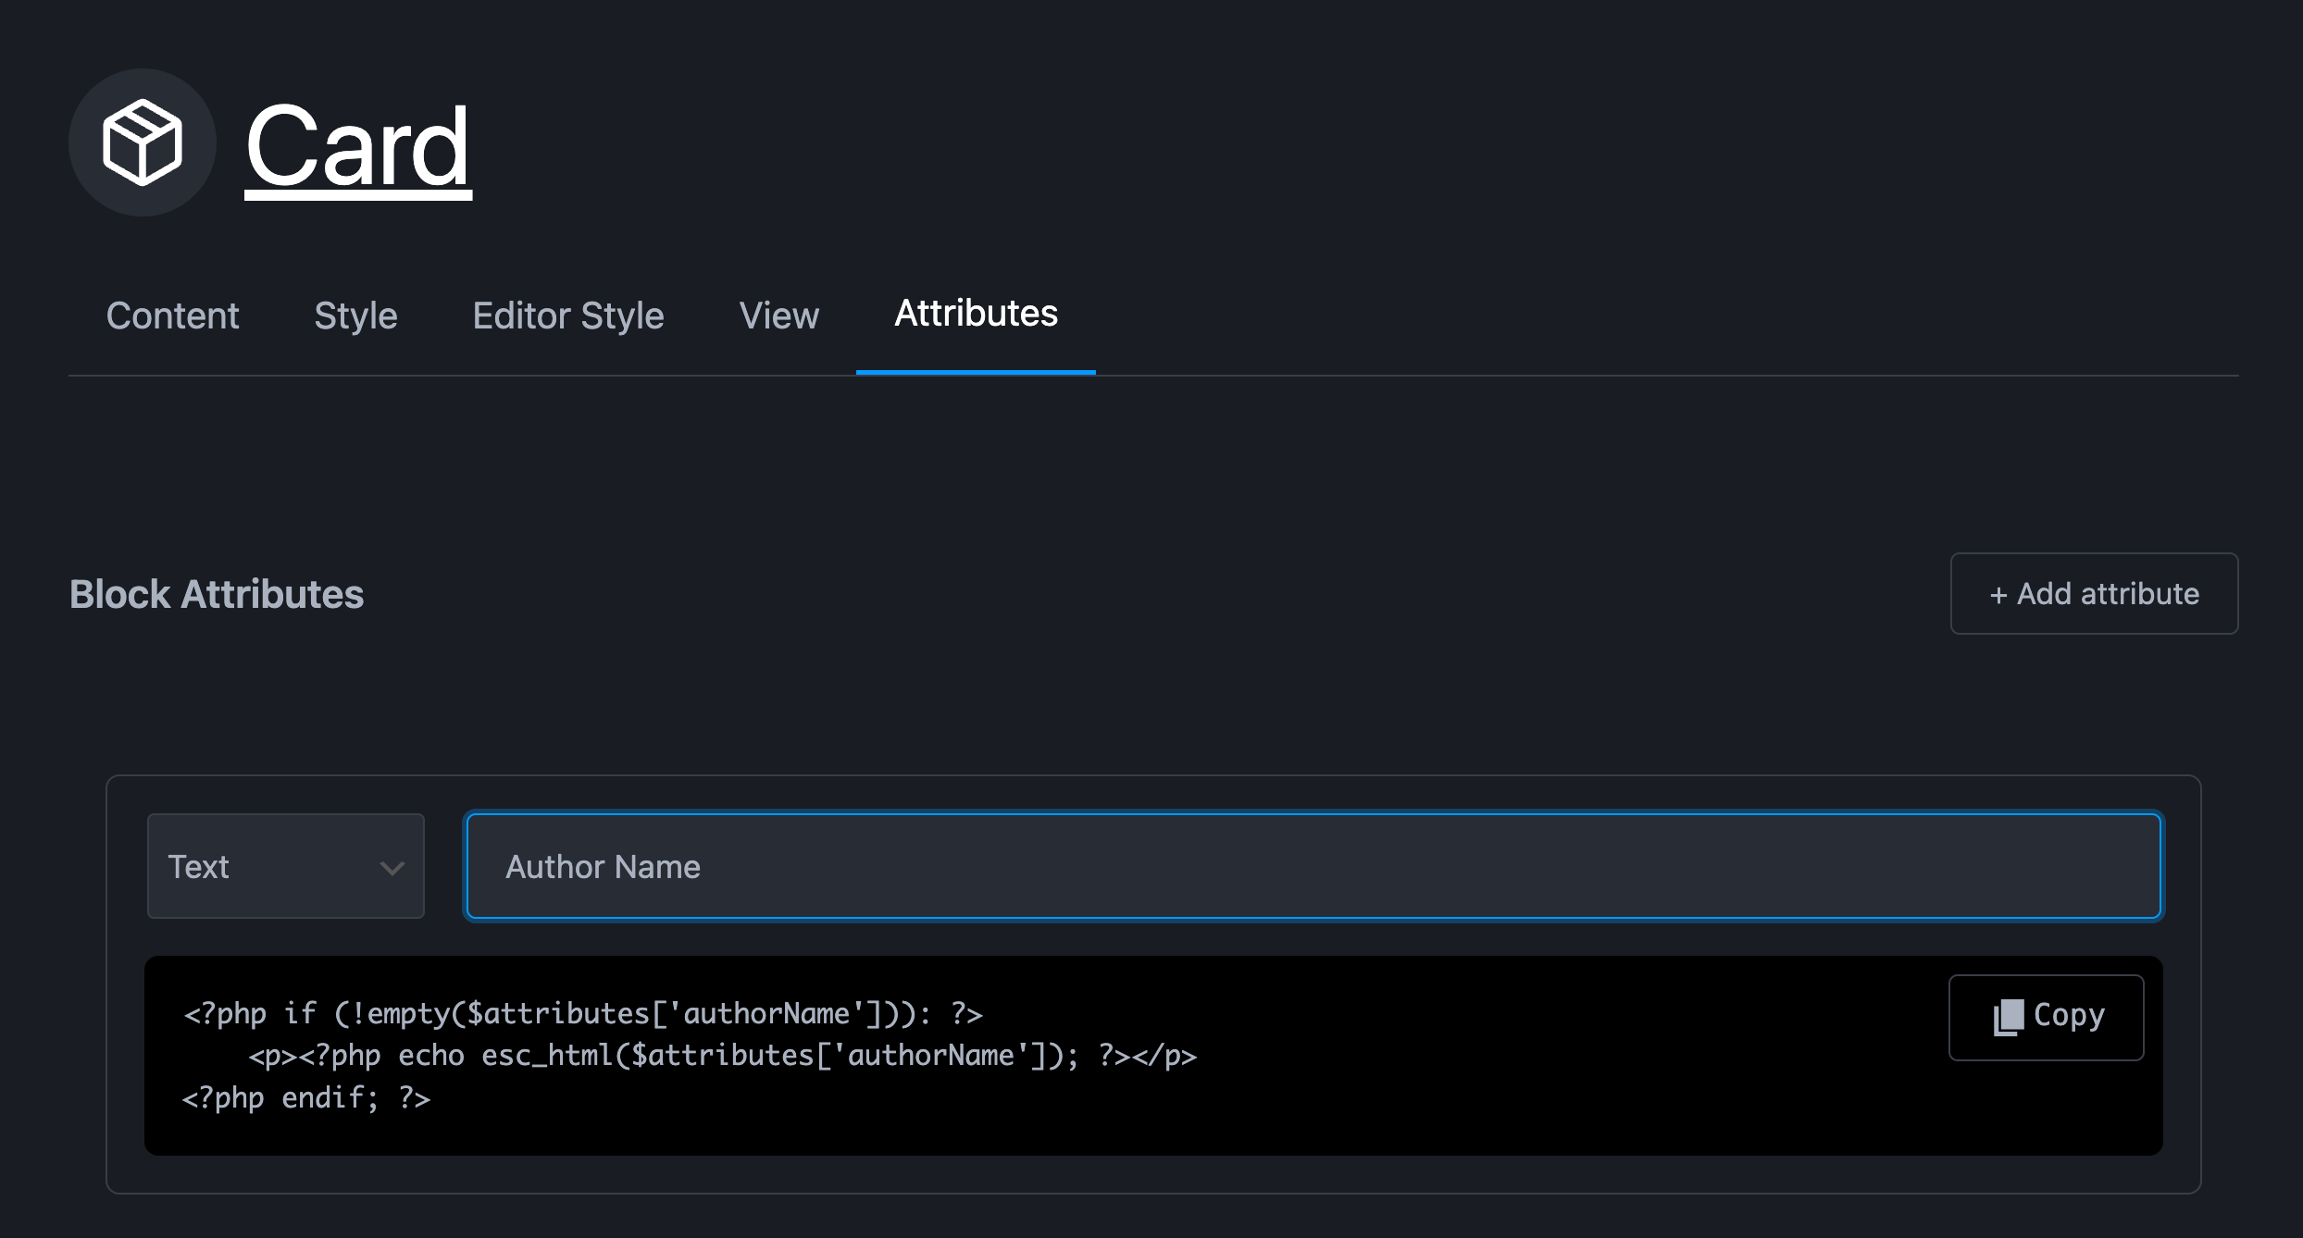Open the Card title link
The image size is (2303, 1238).
click(358, 148)
